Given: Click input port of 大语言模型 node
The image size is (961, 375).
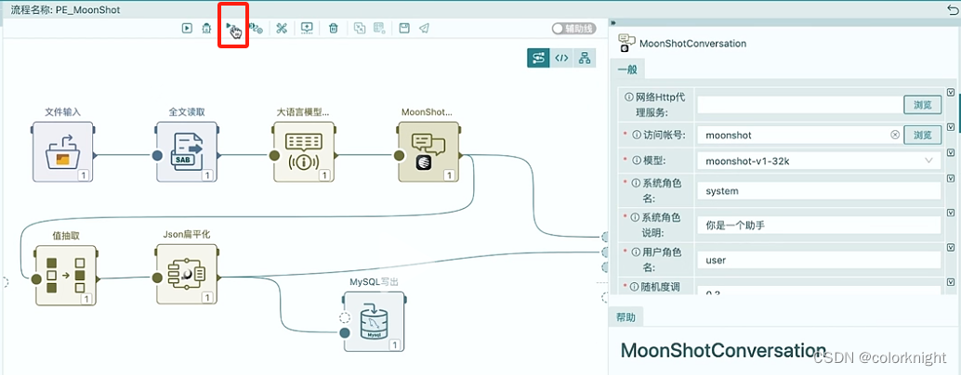Looking at the screenshot, I should [274, 156].
